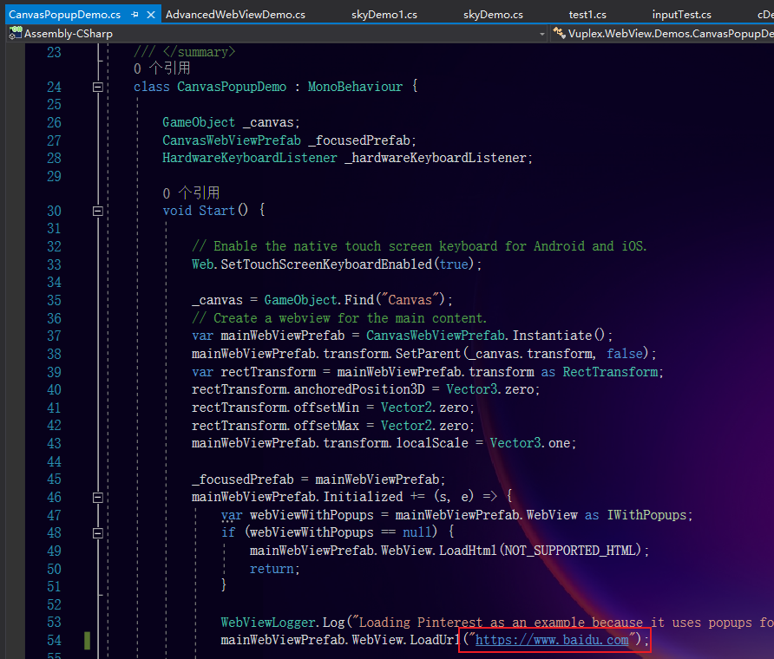Image resolution: width=774 pixels, height=659 pixels.
Task: Open the Assembly-CSharp project dropdown
Action: [x=542, y=34]
